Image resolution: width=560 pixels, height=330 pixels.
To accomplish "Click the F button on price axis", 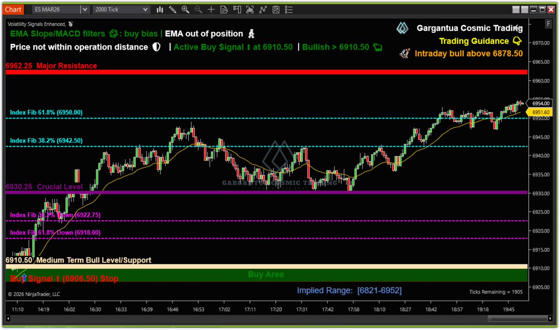I will [548, 23].
